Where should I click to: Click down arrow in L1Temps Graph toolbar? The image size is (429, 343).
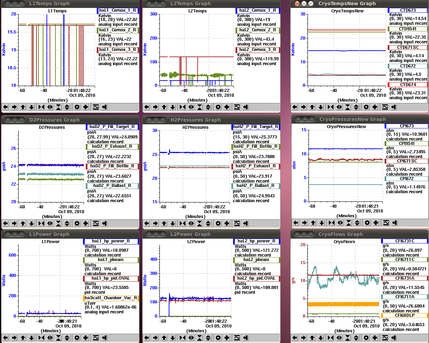(32, 107)
